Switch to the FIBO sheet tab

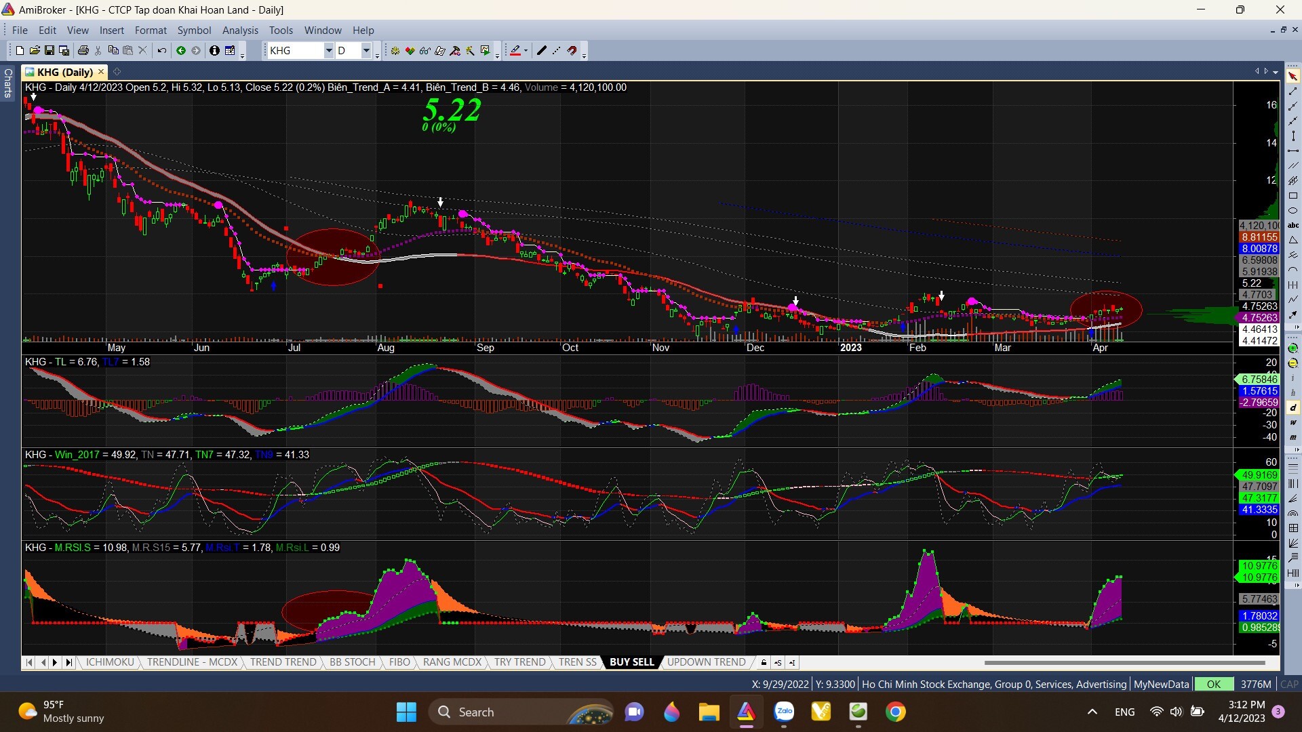tap(399, 662)
